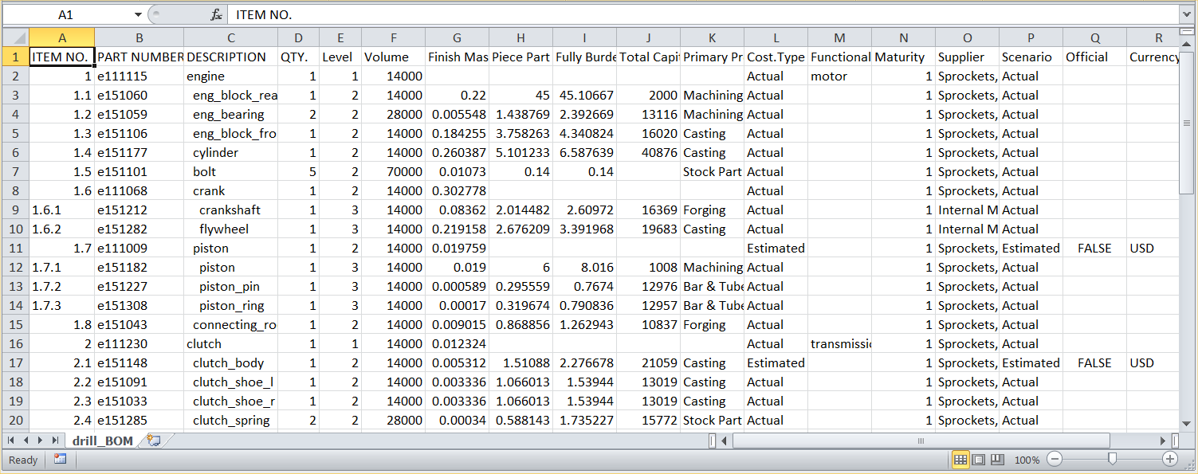Click the zoom out minus button
The image size is (1198, 474).
click(1055, 460)
